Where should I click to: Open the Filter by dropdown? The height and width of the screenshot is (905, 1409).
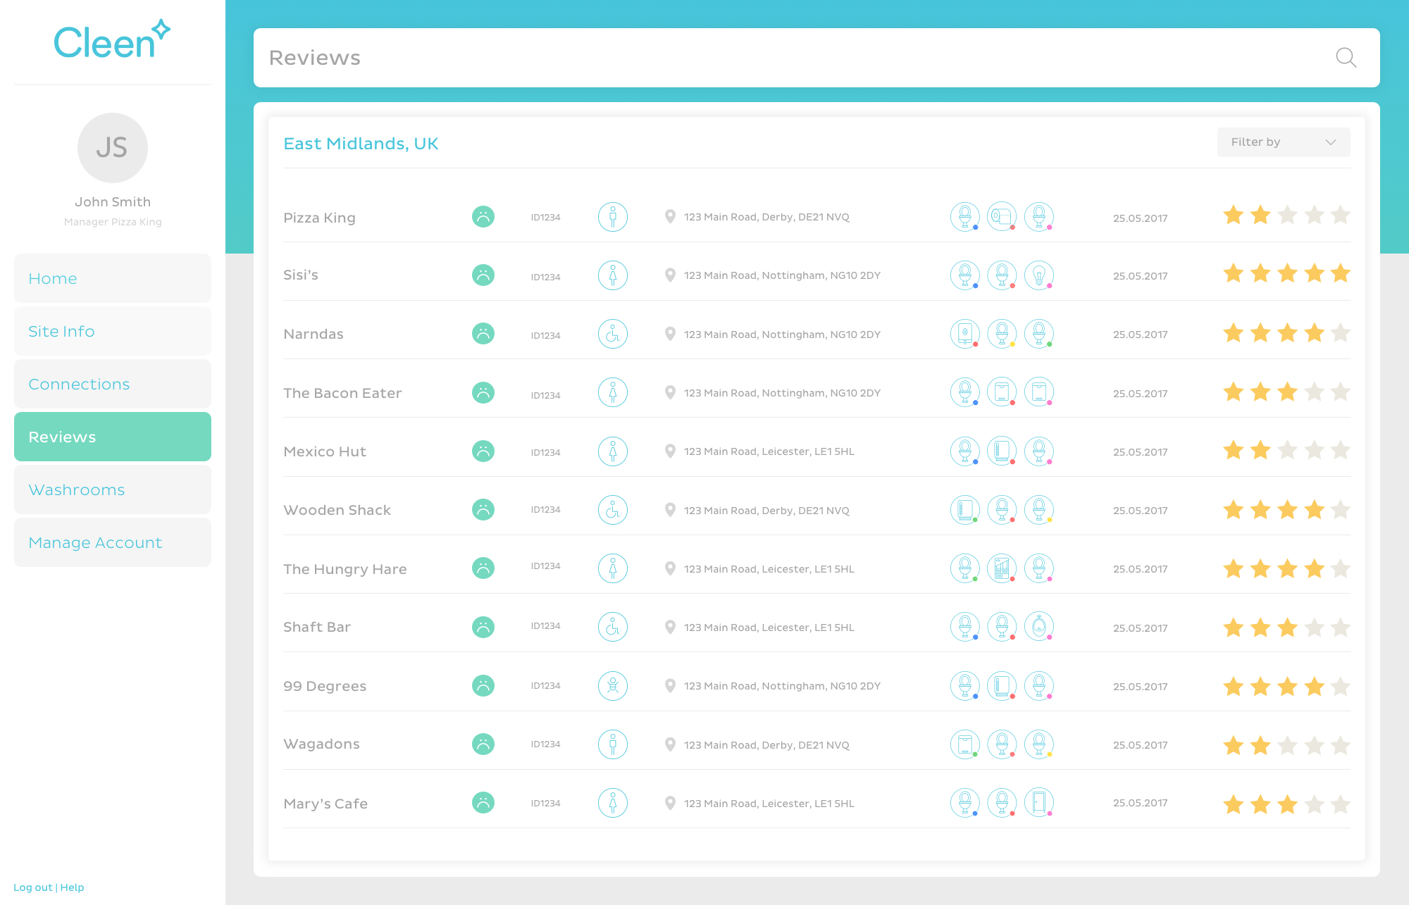coord(1283,142)
